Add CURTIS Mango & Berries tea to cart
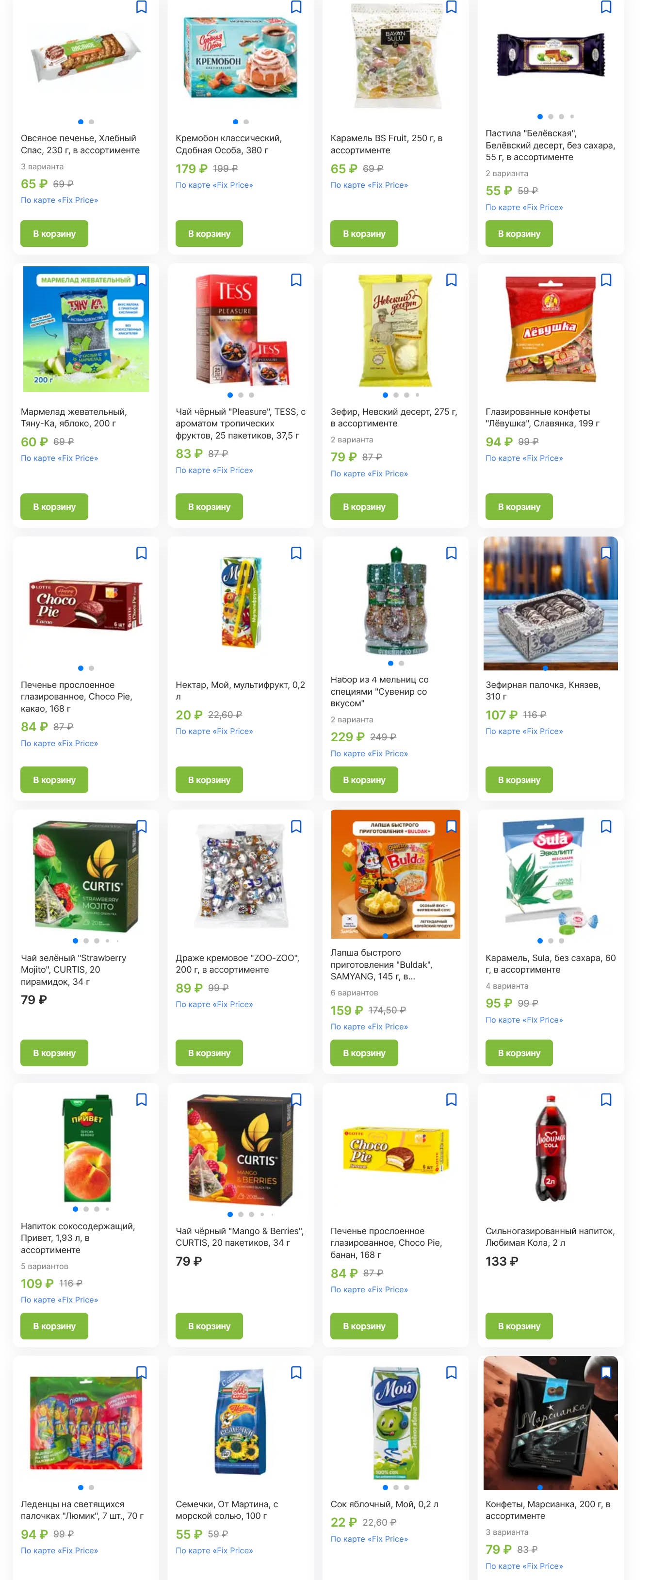 coord(209,1326)
